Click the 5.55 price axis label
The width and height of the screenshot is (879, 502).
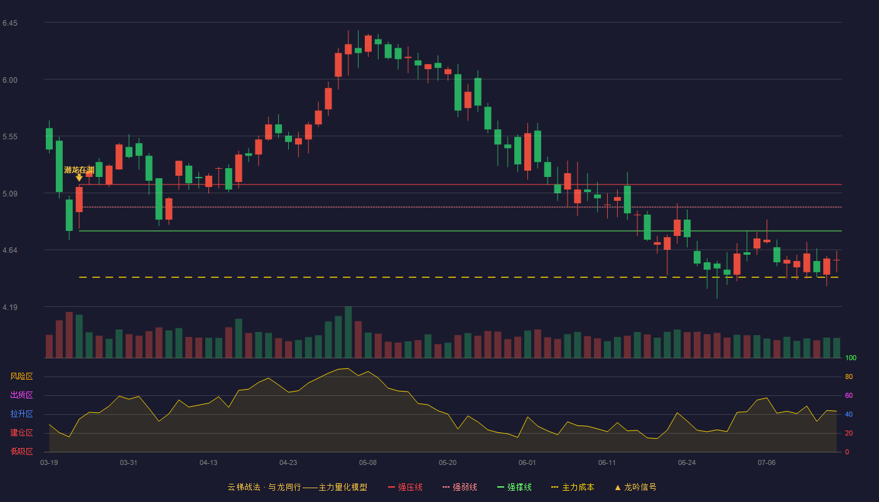pos(10,137)
